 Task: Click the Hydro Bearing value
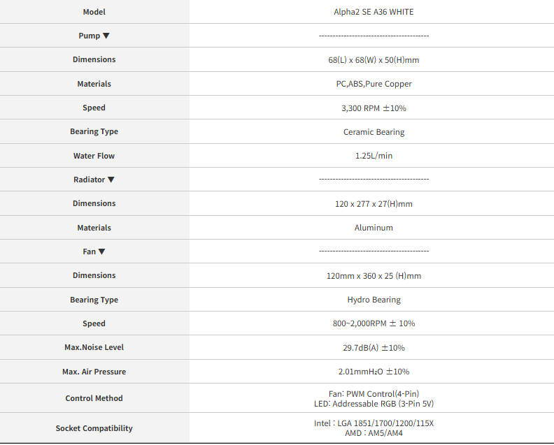[x=374, y=300]
